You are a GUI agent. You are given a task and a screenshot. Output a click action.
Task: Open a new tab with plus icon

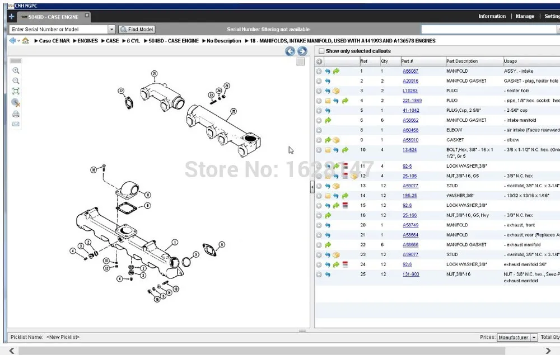[x=11, y=16]
